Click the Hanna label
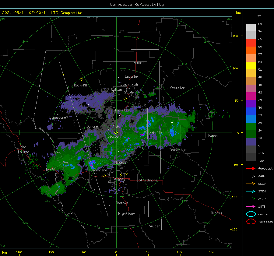Viewport: 274px width, 256px height. click(213, 136)
